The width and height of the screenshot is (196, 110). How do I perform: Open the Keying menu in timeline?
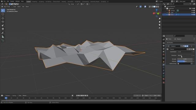tap(15, 96)
